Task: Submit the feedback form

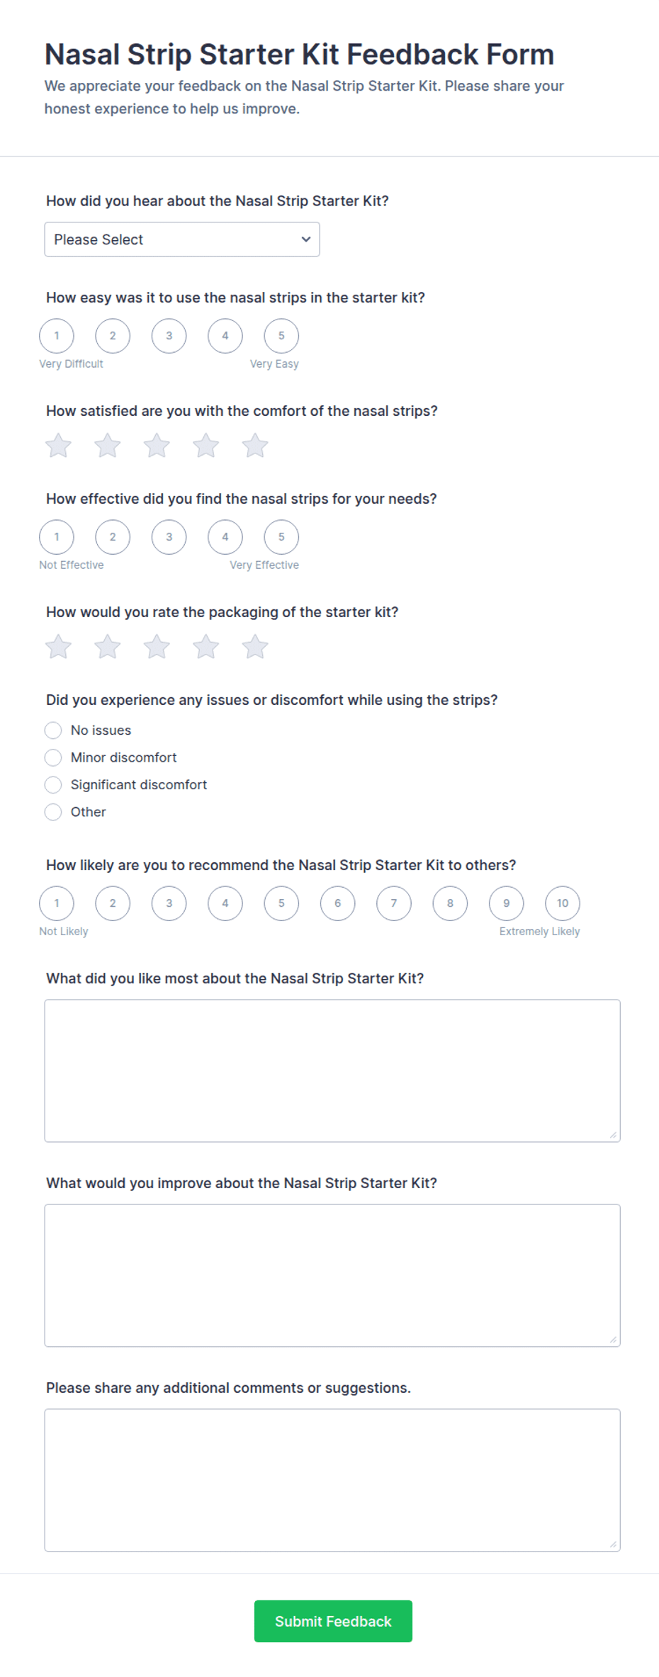Action: (x=333, y=1621)
